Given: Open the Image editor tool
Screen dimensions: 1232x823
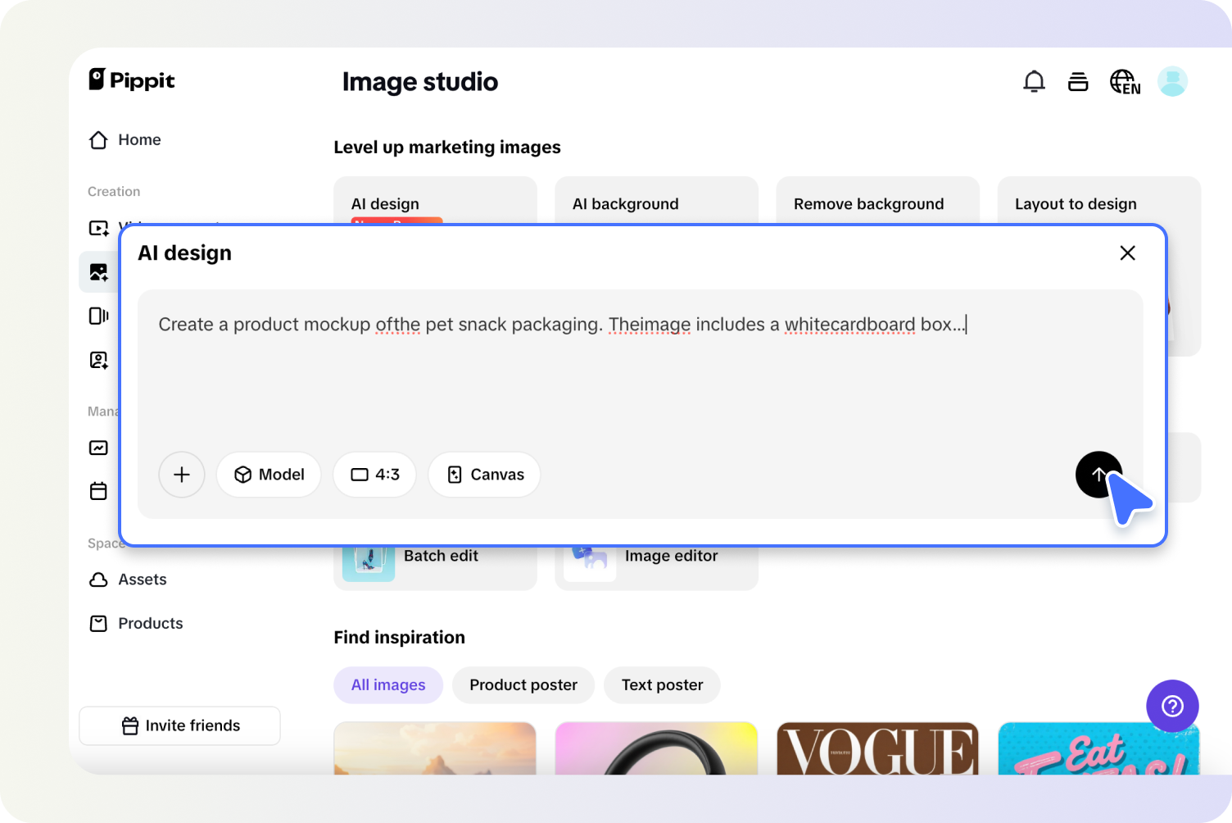Looking at the screenshot, I should pos(656,567).
